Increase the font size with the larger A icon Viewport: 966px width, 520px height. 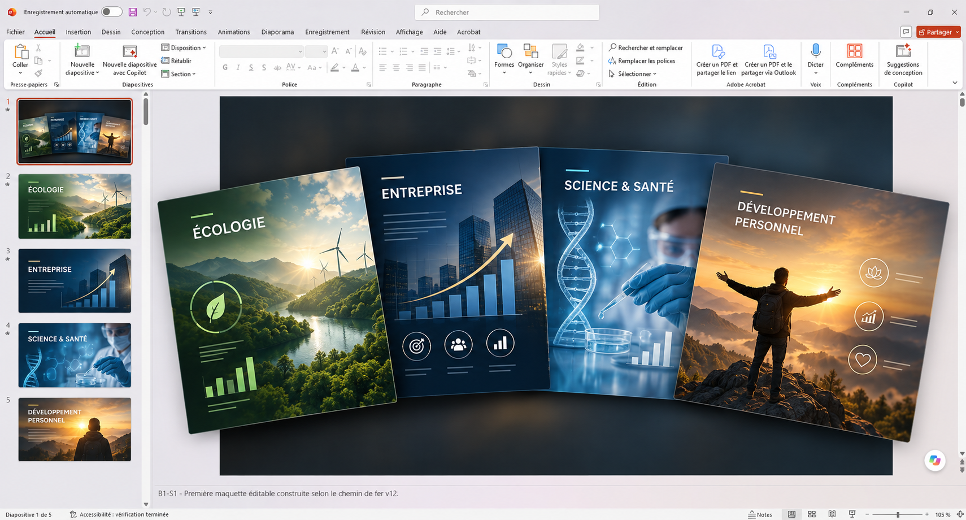pyautogui.click(x=335, y=51)
